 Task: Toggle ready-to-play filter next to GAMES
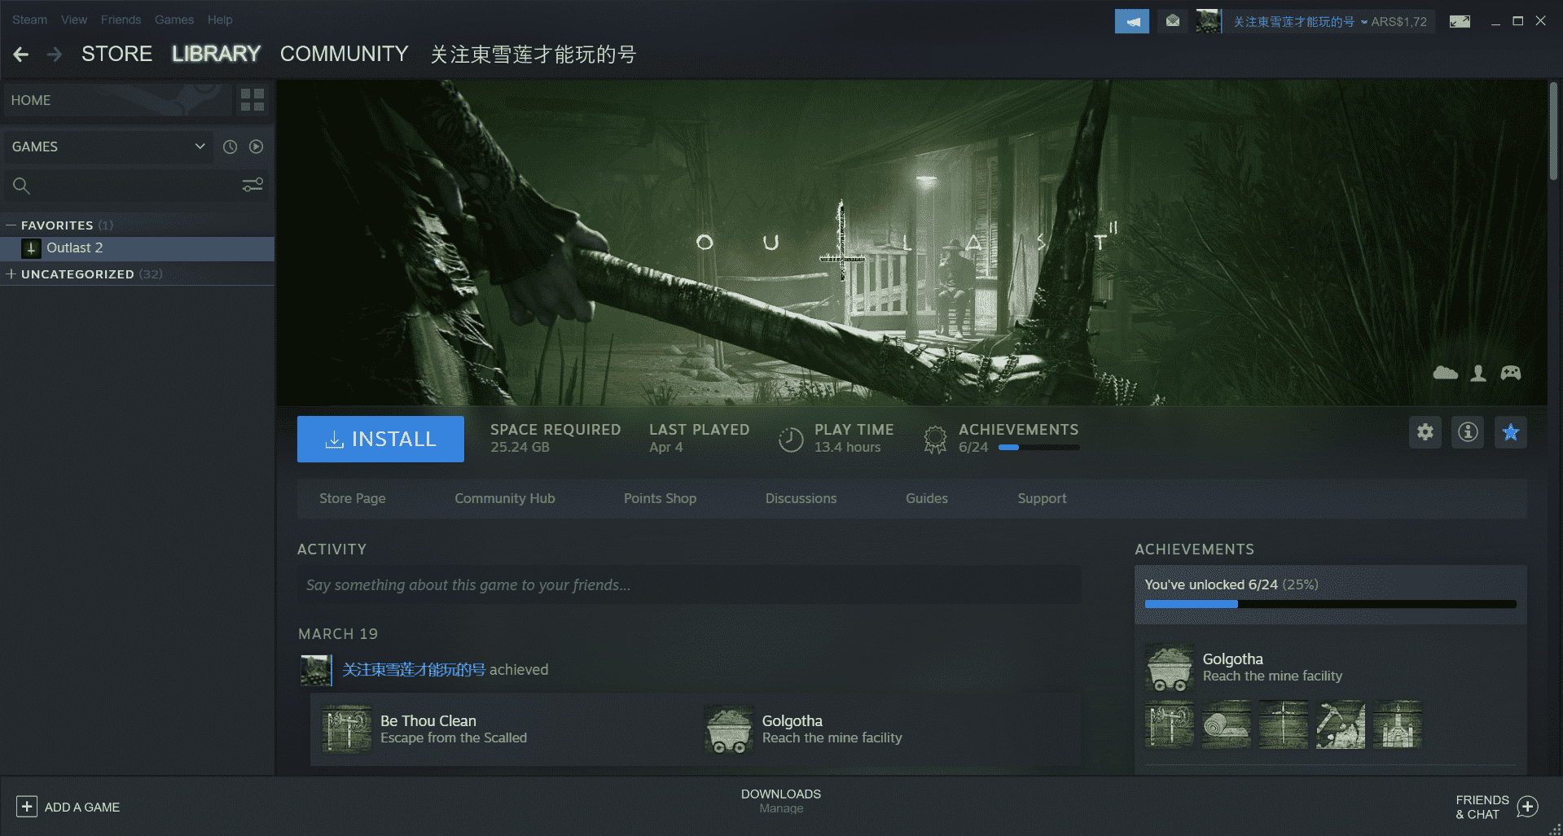coord(256,147)
